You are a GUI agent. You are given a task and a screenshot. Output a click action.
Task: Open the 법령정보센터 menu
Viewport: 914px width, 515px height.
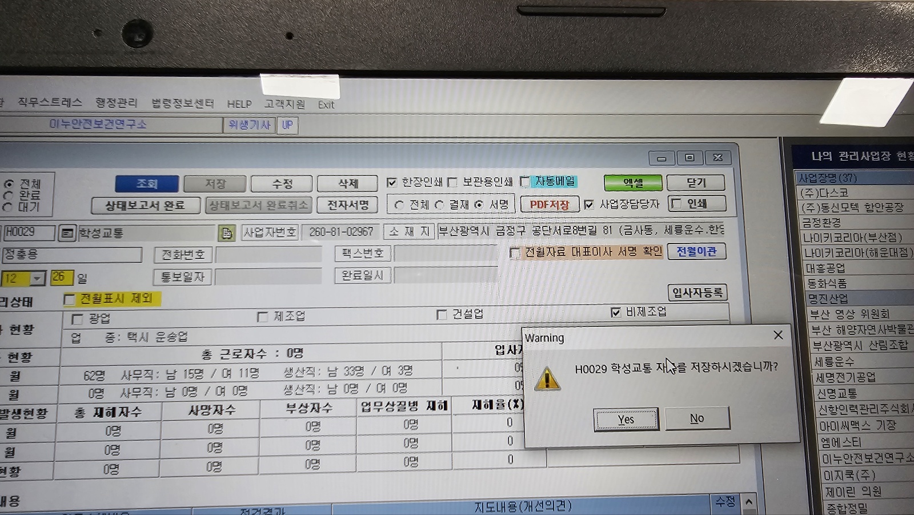[182, 103]
